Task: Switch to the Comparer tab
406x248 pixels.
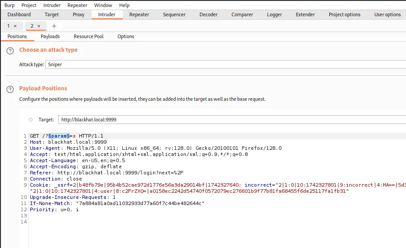Action: click(x=242, y=14)
